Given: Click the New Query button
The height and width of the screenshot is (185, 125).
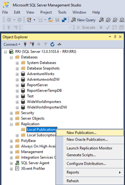Looking at the screenshot, I should pos(83,20).
